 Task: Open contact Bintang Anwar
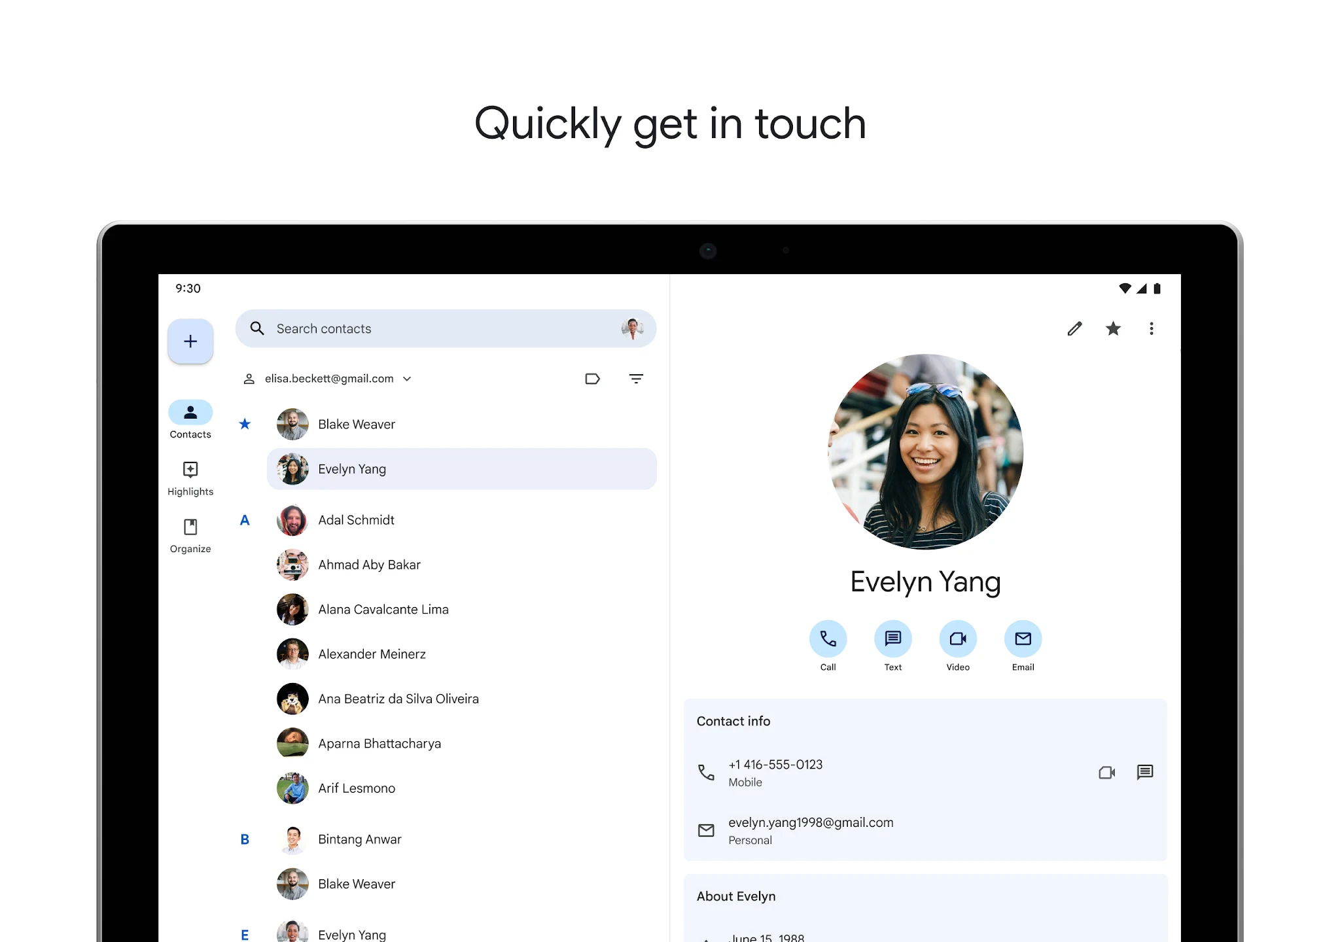coord(461,839)
